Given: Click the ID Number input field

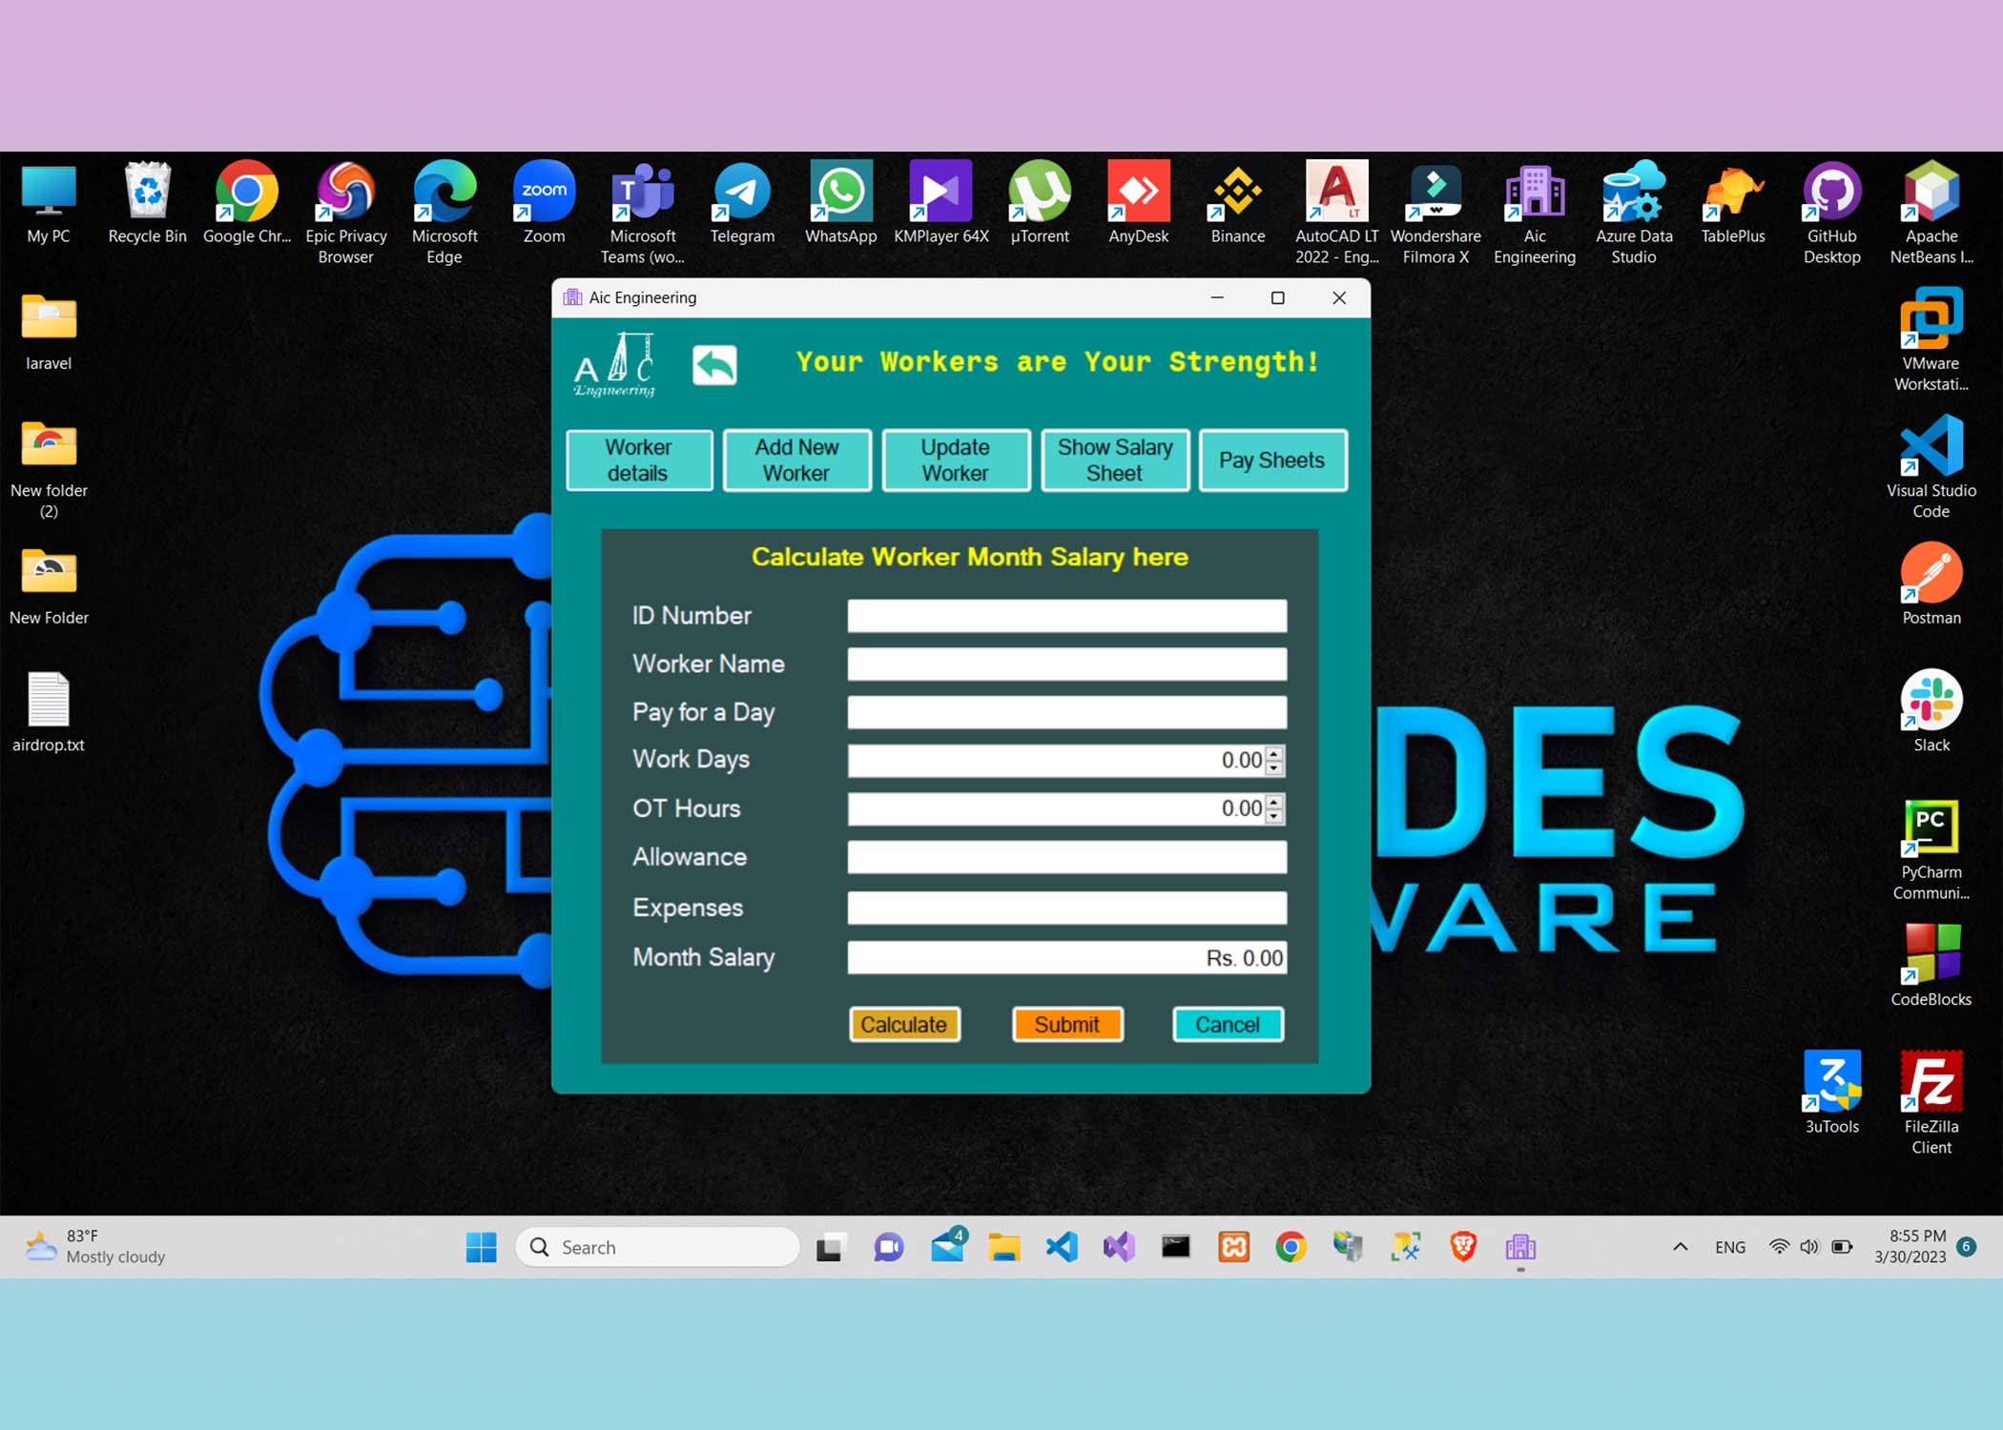Looking at the screenshot, I should (1066, 616).
